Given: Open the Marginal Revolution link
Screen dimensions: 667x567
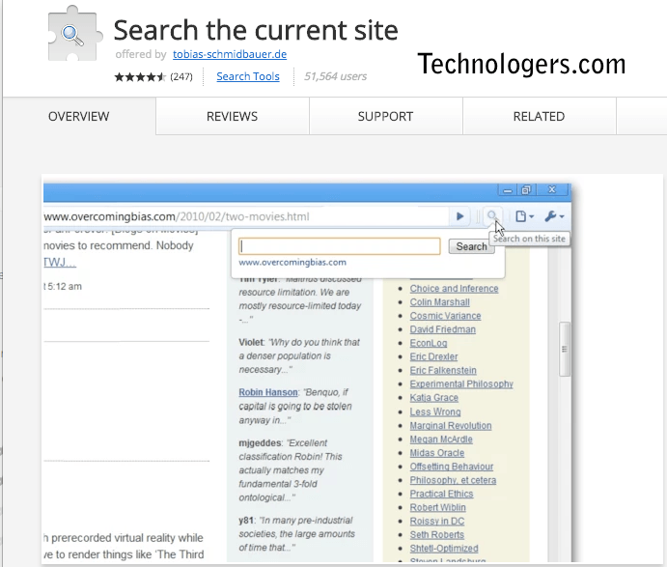Looking at the screenshot, I should (451, 426).
